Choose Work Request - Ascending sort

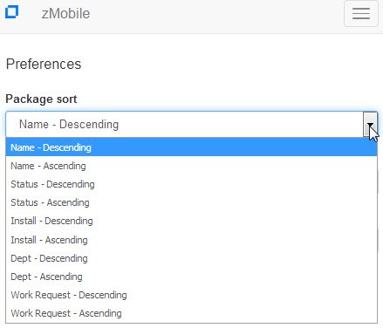pyautogui.click(x=191, y=313)
